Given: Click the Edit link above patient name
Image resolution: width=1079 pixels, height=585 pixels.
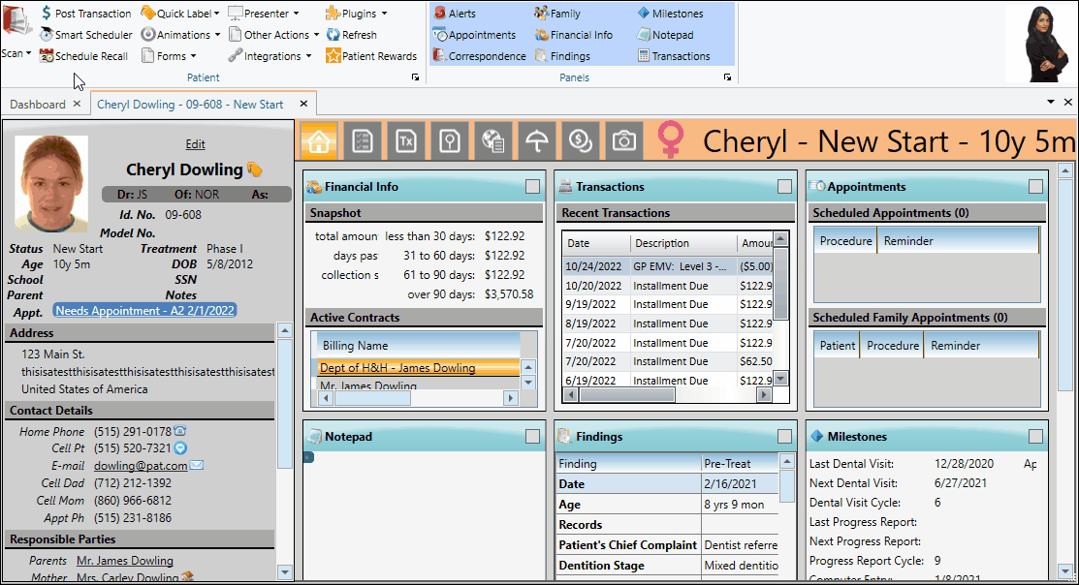Looking at the screenshot, I should coord(195,144).
